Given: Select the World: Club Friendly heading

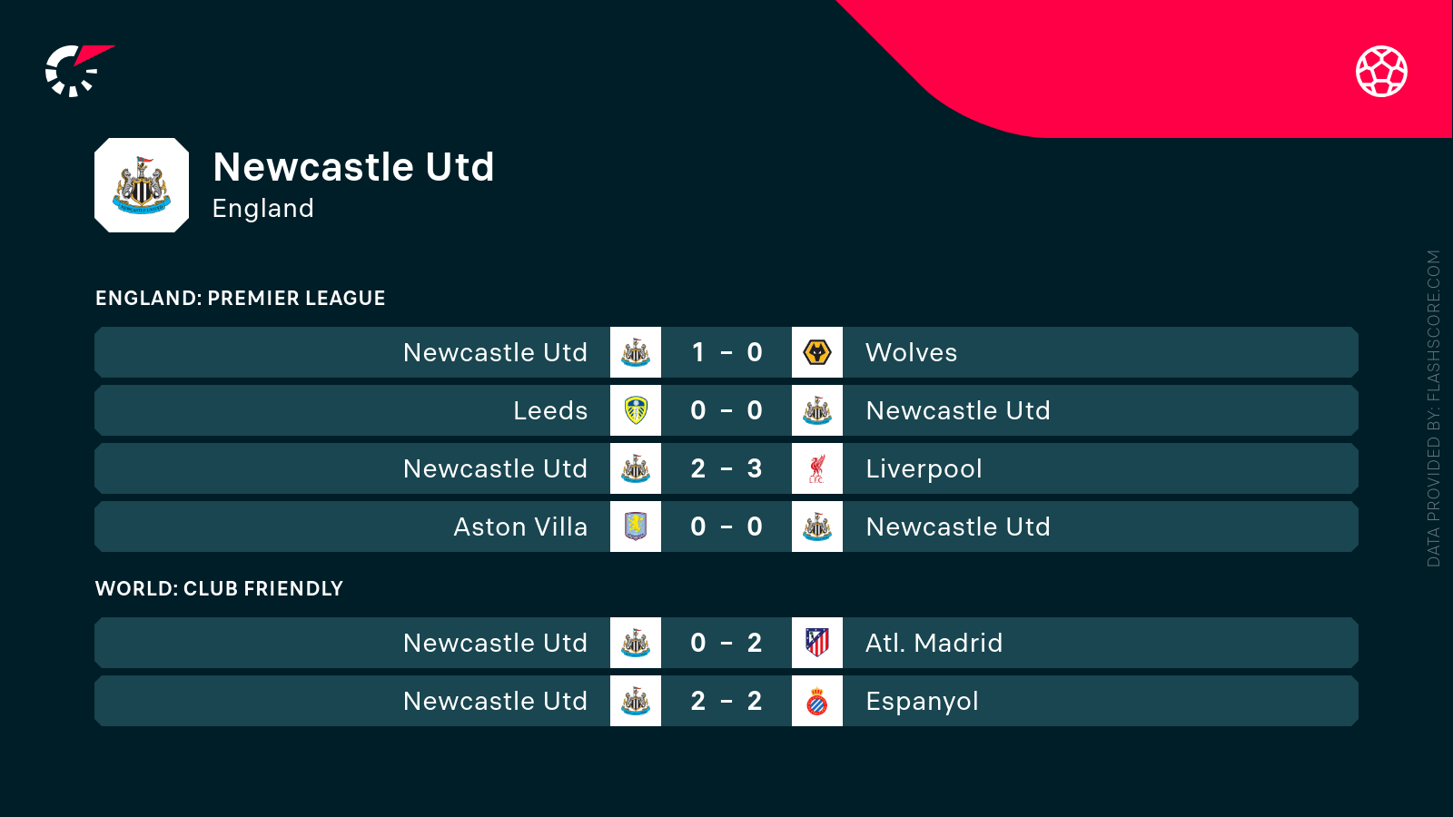Looking at the screenshot, I should [219, 589].
